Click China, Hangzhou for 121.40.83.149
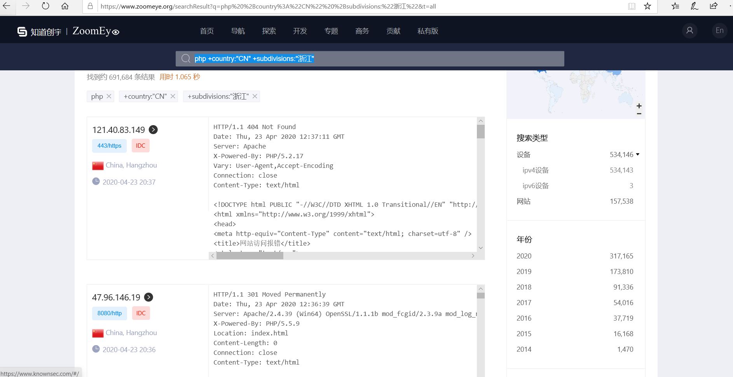Screen dimensions: 733x377 [131, 165]
